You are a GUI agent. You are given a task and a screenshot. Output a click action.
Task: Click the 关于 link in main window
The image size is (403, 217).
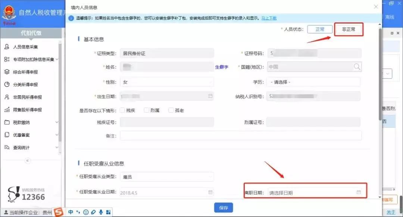pyautogui.click(x=391, y=212)
